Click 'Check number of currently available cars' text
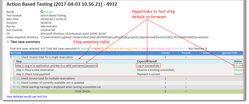249x104 pixels. coord(53,83)
